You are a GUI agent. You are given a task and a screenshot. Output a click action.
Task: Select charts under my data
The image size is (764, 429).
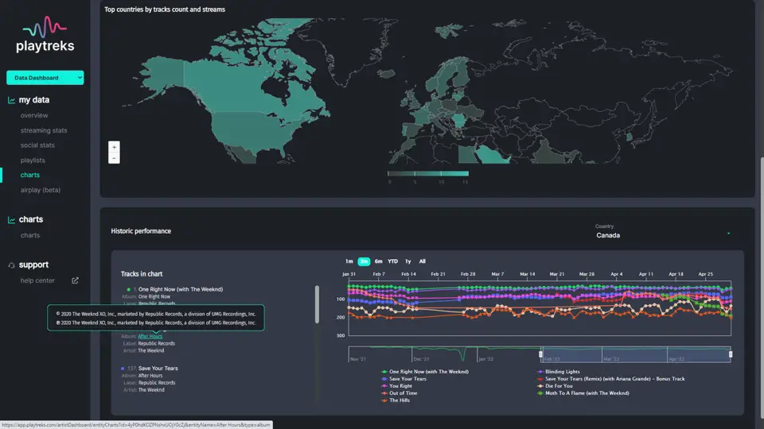tap(30, 175)
